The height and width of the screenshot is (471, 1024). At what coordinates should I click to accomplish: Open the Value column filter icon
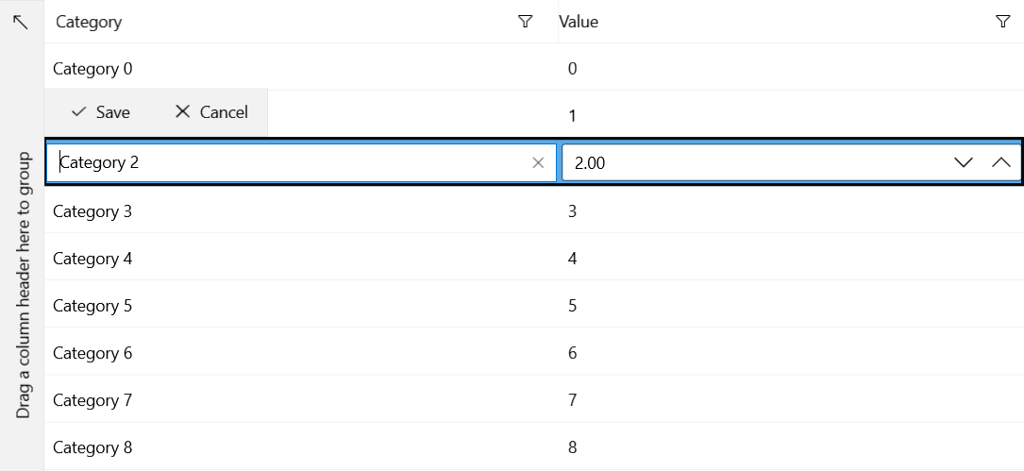[1003, 22]
